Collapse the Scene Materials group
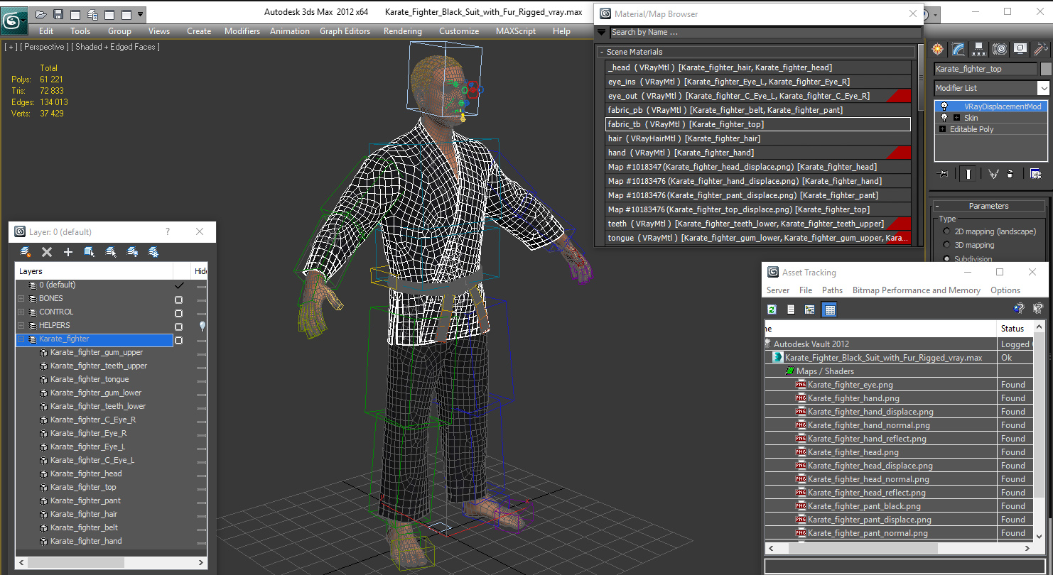The image size is (1053, 575). click(602, 52)
